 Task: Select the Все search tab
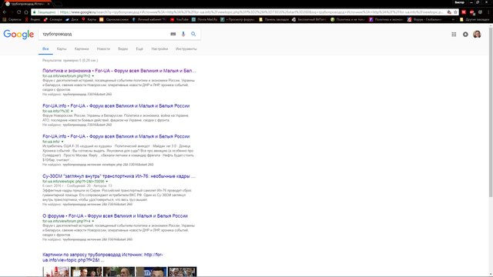45,49
